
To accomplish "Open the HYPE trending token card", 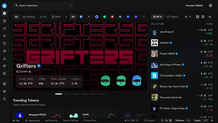I will coord(92,114).
